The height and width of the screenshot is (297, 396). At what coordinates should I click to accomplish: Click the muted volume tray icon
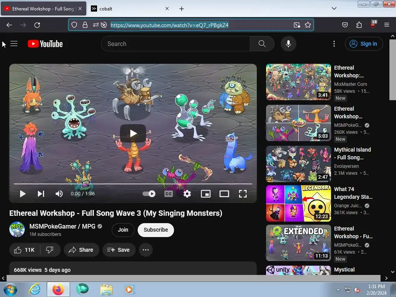357,290
